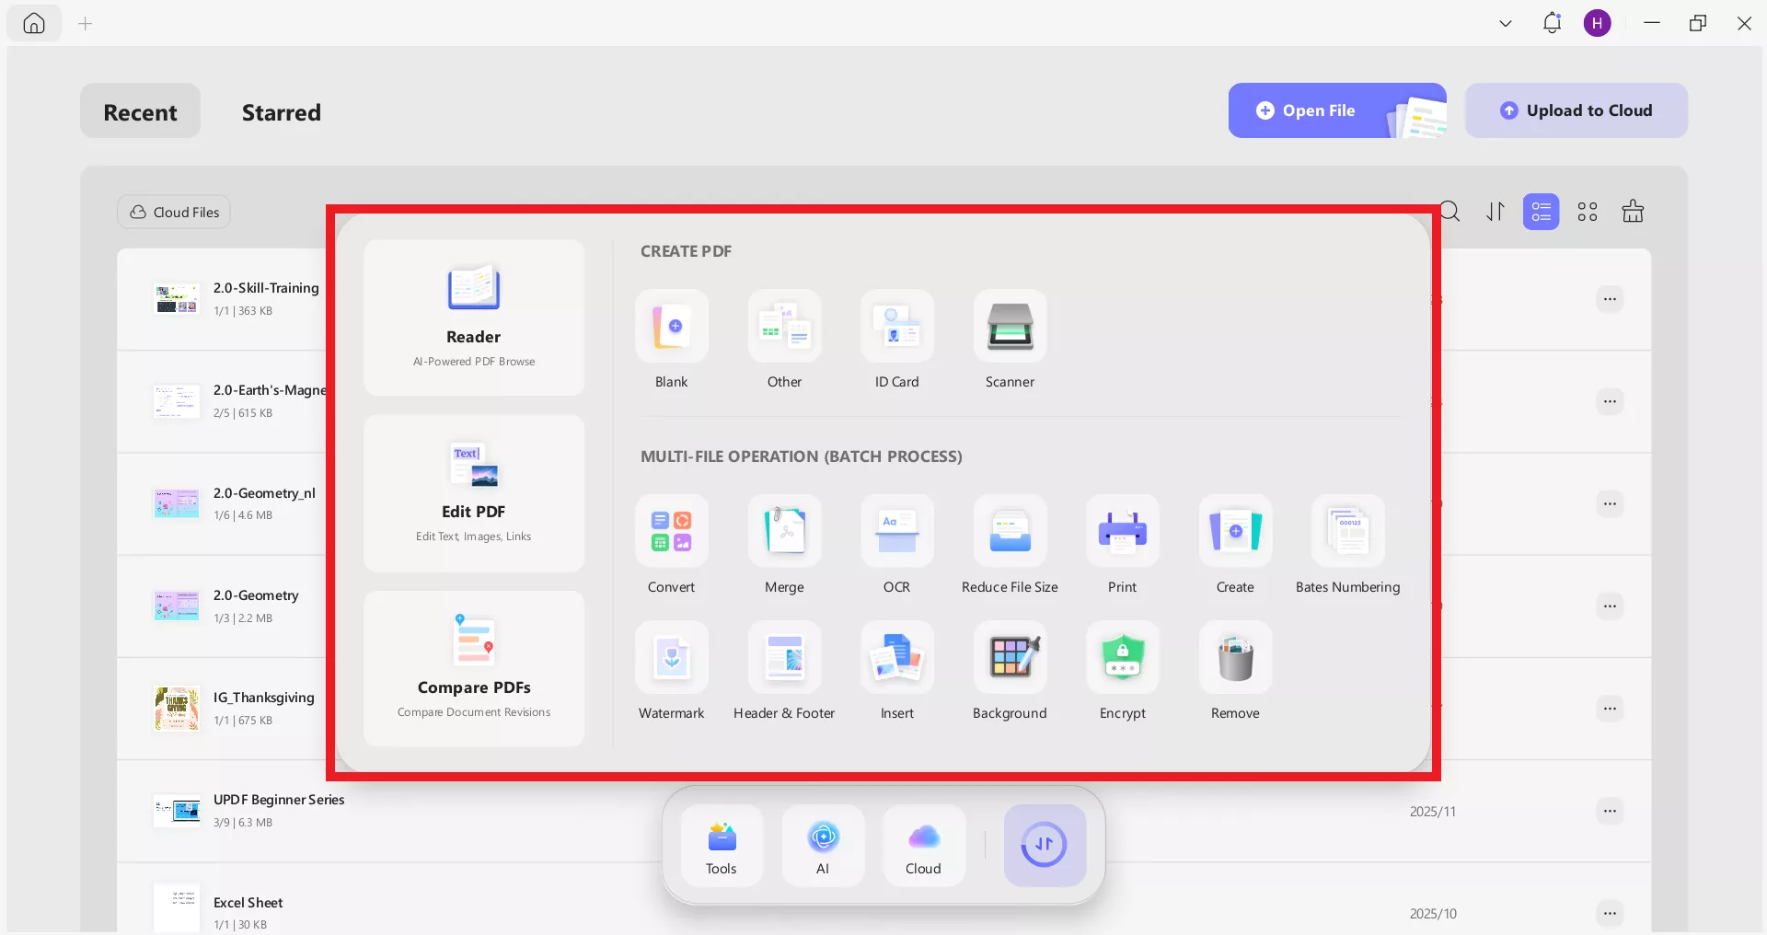1767x935 pixels.
Task: Toggle the Tools panel in bottom dock
Action: [x=722, y=845]
